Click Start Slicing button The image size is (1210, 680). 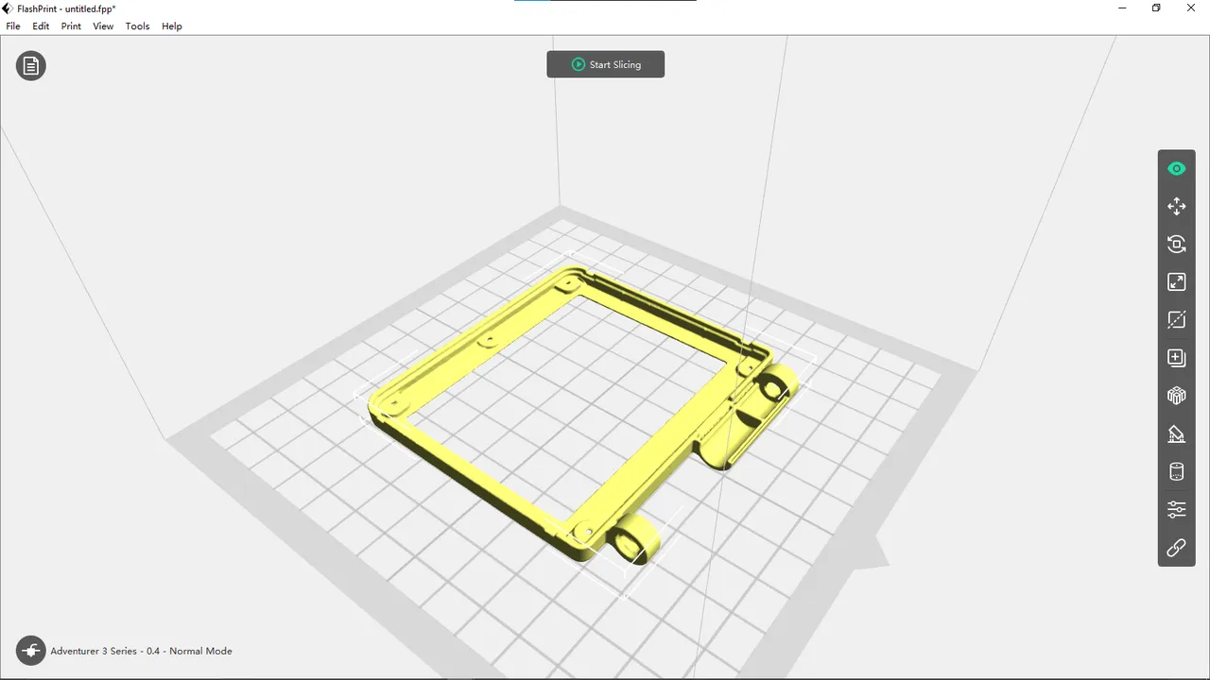[x=605, y=64]
